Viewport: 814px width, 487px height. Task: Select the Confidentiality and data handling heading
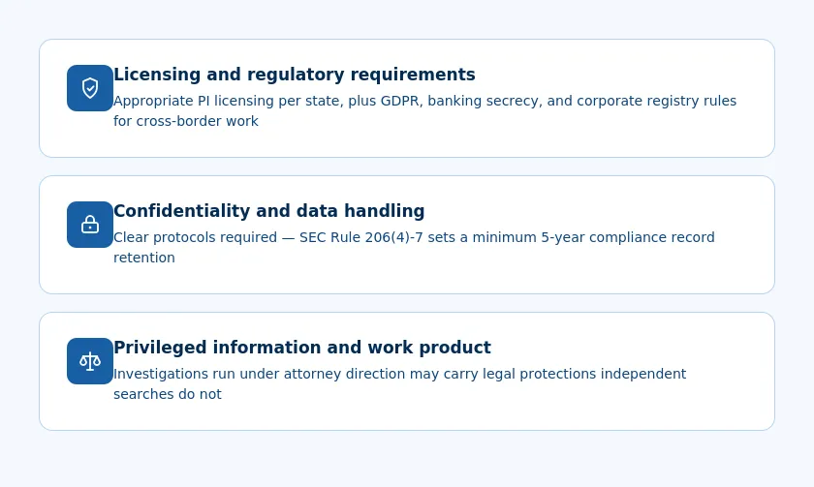[269, 211]
